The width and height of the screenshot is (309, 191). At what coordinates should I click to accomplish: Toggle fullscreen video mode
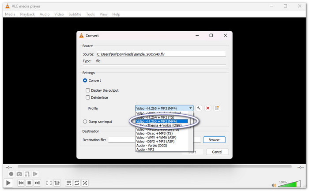tap(49, 183)
